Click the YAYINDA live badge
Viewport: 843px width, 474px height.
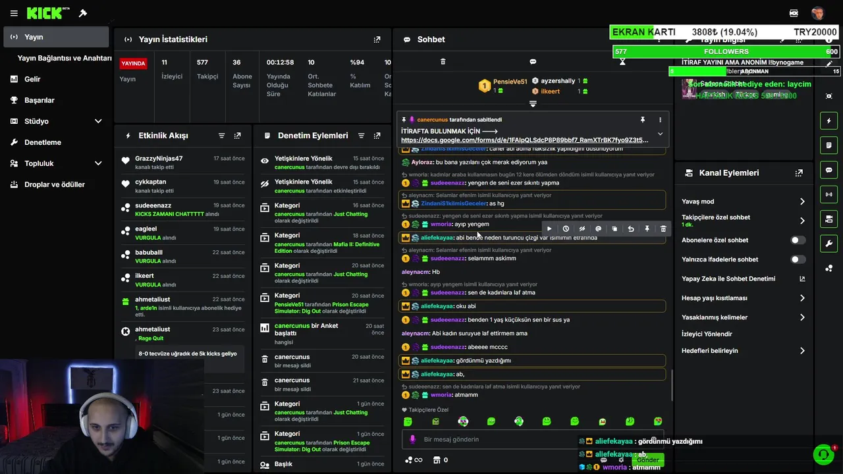[x=133, y=64]
